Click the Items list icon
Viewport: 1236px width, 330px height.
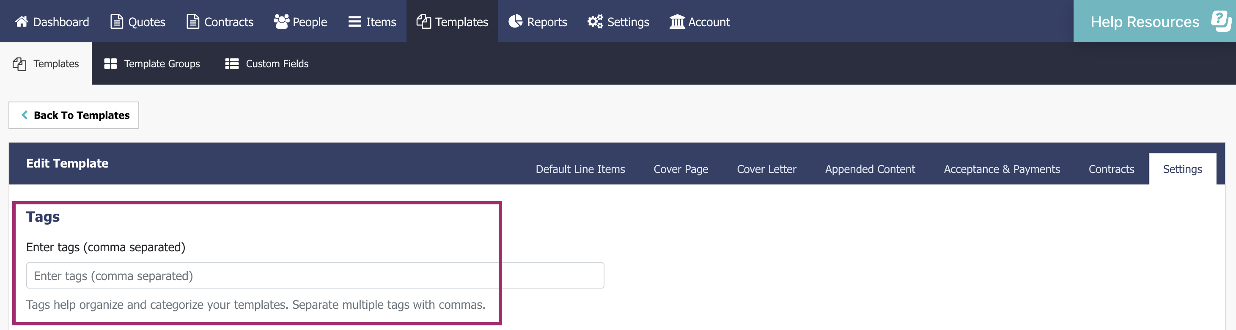pos(354,22)
